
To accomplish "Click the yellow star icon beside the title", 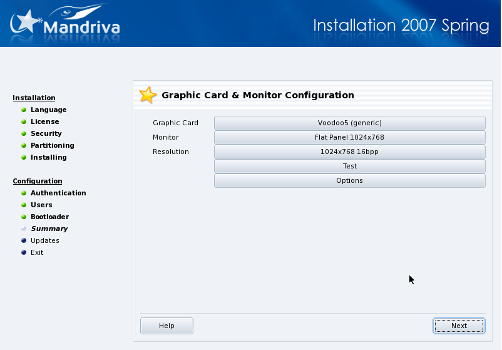I will (148, 95).
